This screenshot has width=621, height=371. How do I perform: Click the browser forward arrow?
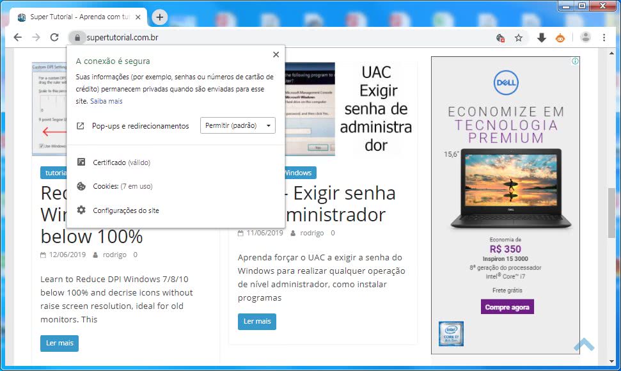point(36,37)
